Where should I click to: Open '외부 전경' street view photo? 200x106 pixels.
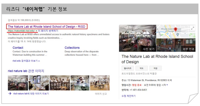[x=176, y=45]
